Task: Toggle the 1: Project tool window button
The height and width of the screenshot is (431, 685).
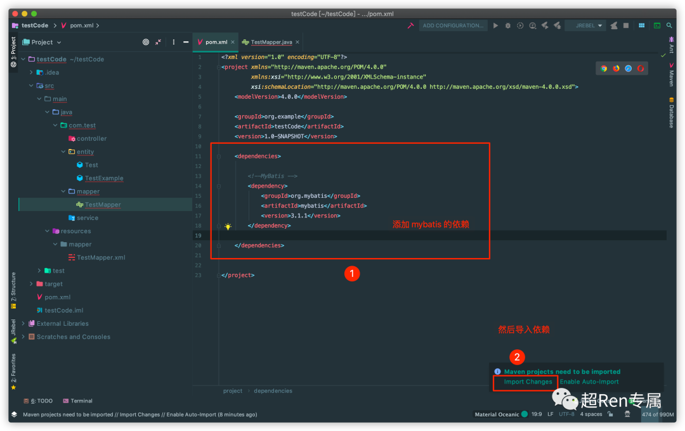Action: tap(13, 51)
